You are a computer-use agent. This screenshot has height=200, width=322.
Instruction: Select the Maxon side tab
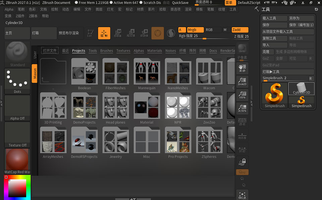pyautogui.click(x=35, y=74)
